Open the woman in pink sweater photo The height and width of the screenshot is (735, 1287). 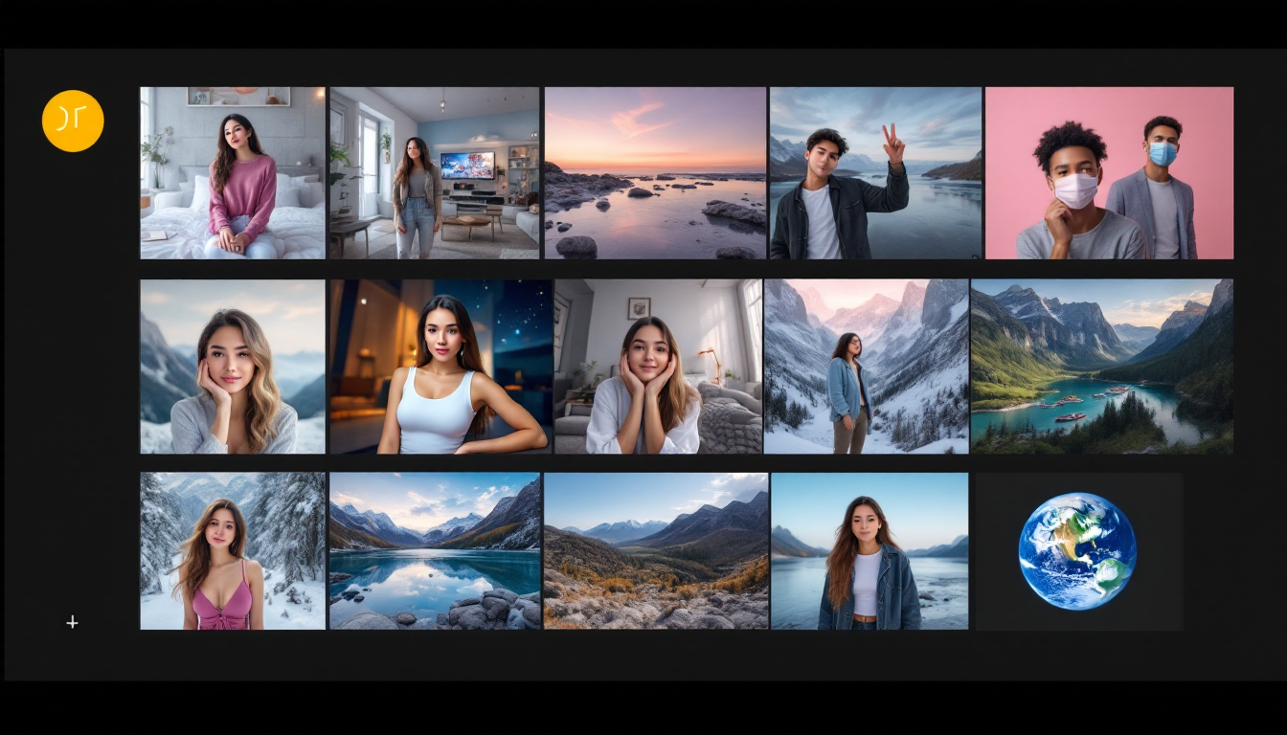click(x=232, y=172)
